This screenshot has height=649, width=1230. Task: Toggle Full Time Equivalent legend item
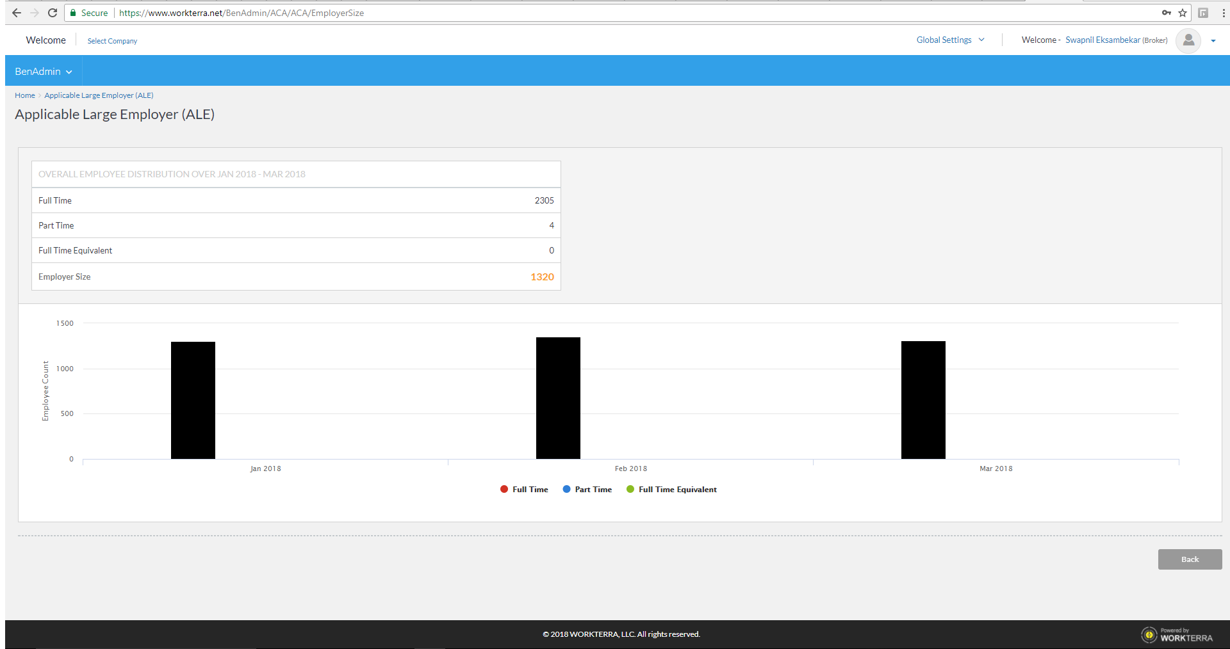tap(671, 490)
